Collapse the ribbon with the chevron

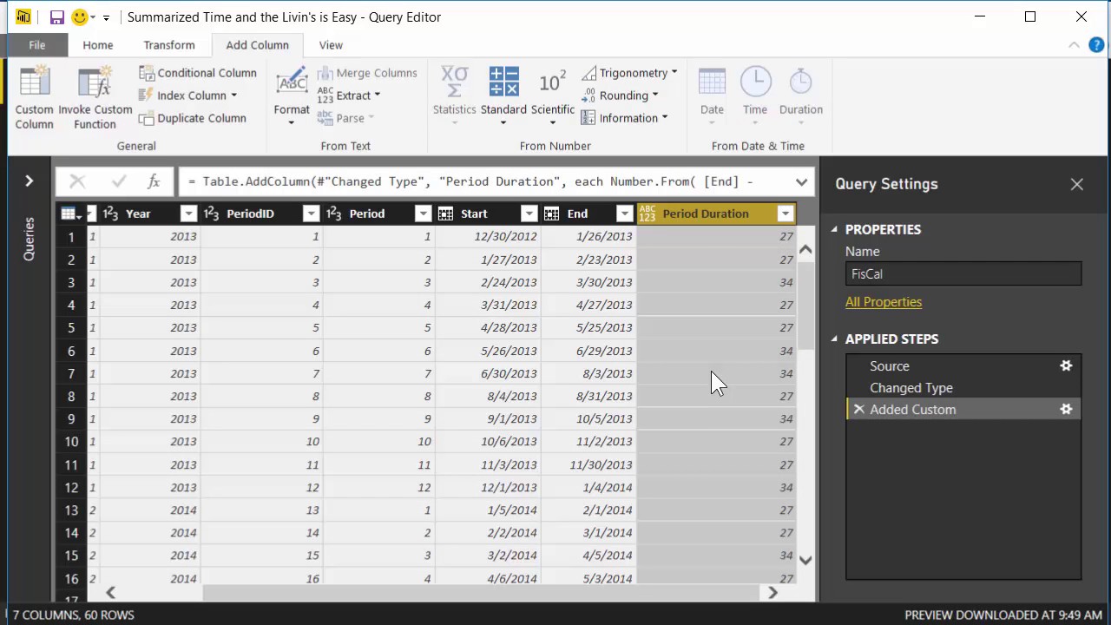(1074, 45)
